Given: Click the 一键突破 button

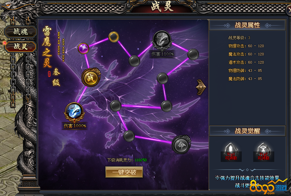Looking at the screenshot, I should [124, 172].
